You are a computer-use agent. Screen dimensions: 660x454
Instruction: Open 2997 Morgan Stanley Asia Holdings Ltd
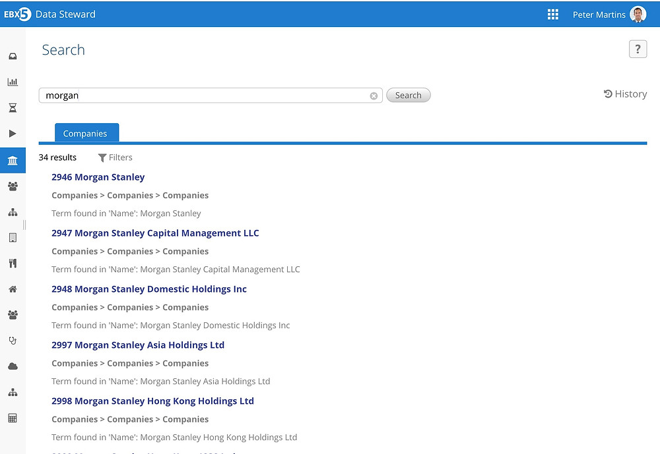click(x=138, y=345)
